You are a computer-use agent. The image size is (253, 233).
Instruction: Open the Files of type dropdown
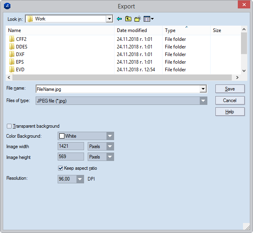click(x=203, y=101)
